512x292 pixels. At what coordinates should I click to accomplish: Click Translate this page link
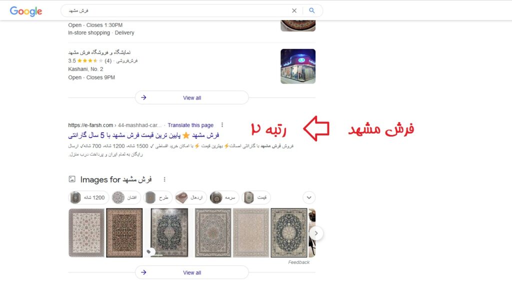click(x=190, y=125)
